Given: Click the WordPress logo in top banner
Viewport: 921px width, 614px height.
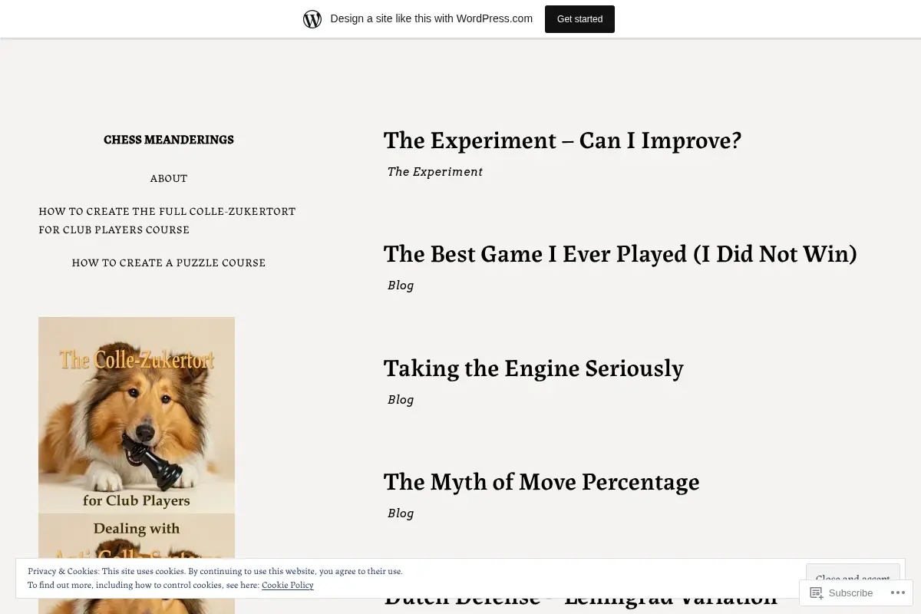Looking at the screenshot, I should pyautogui.click(x=312, y=19).
